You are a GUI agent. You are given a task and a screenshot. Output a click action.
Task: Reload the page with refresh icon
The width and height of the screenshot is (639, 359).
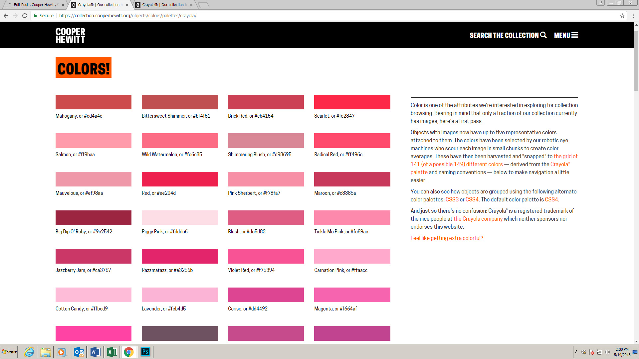tap(25, 16)
